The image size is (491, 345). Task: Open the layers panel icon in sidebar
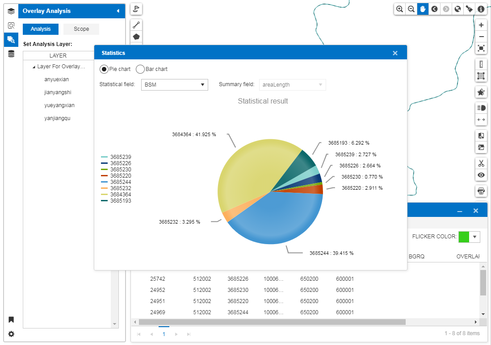[x=11, y=11]
